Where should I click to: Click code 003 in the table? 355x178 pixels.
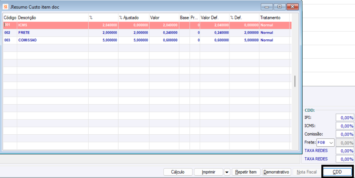(10, 40)
